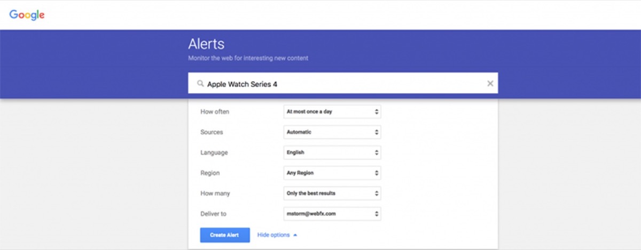Clear the search query with the X
641x250 pixels.
(490, 84)
